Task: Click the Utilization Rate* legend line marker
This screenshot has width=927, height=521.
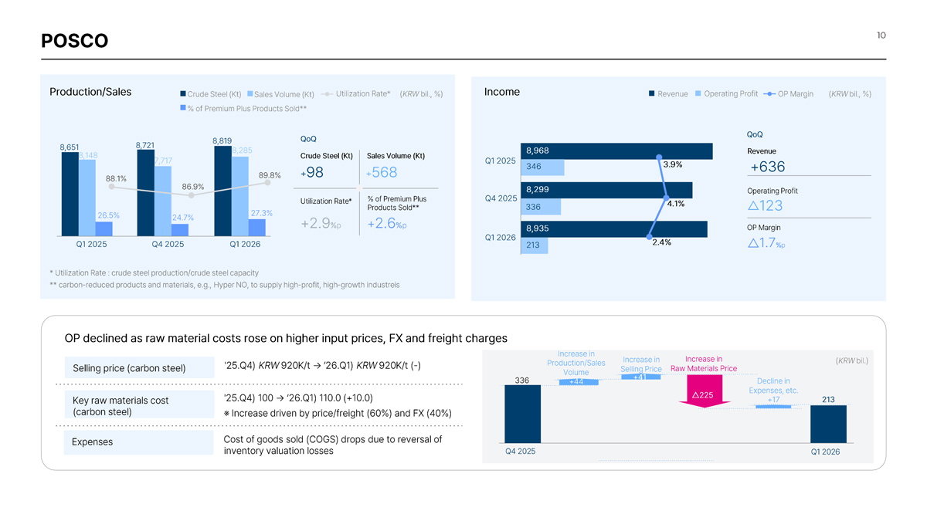Action: pos(326,94)
